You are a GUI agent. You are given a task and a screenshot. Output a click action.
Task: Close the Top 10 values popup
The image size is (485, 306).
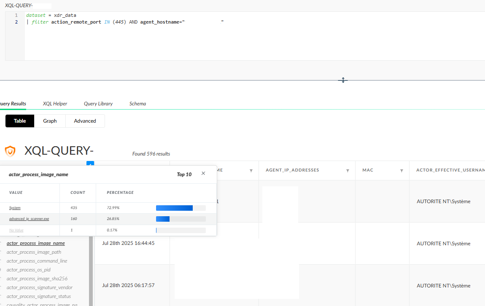pos(203,173)
